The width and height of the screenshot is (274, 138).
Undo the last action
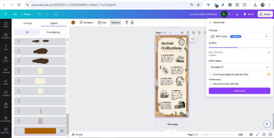[x=39, y=14]
